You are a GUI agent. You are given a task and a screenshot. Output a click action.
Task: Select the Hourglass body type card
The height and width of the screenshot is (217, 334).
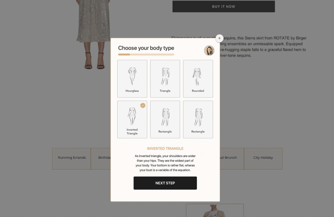click(132, 79)
